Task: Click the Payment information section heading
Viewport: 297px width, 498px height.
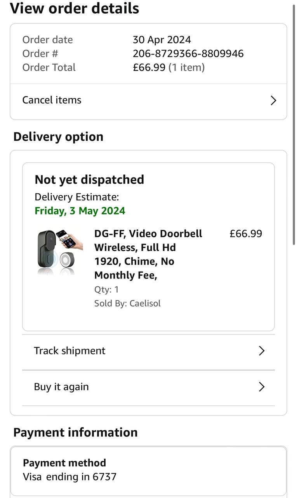Action: click(x=75, y=432)
